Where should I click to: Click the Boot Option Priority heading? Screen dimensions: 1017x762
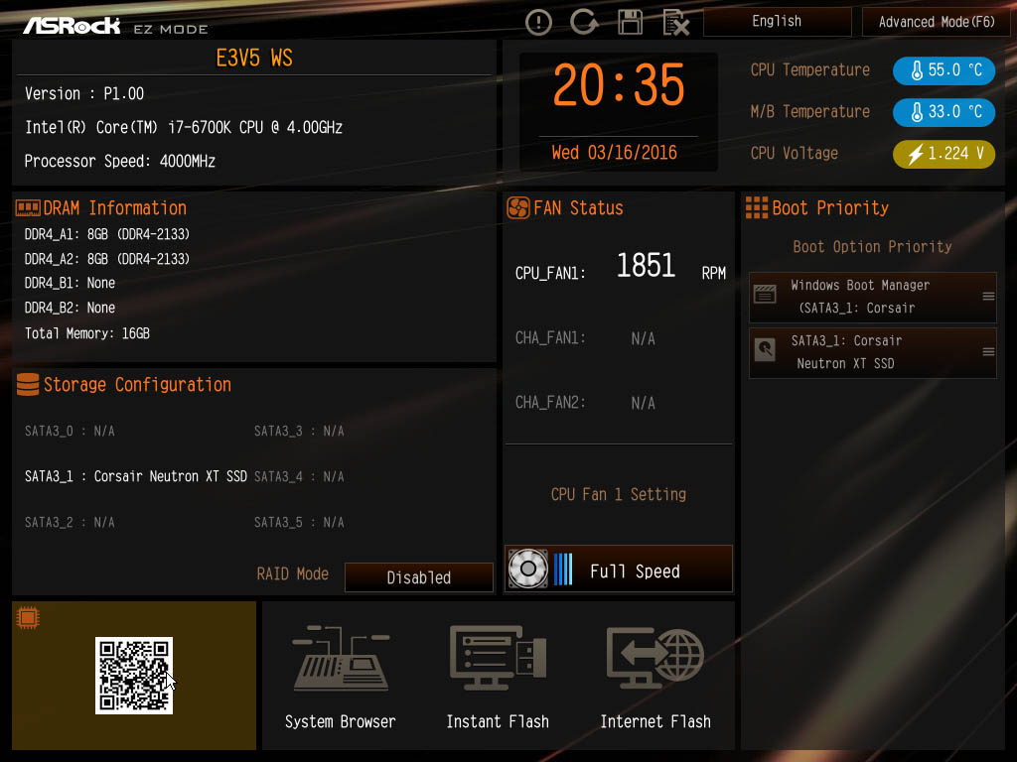point(872,247)
